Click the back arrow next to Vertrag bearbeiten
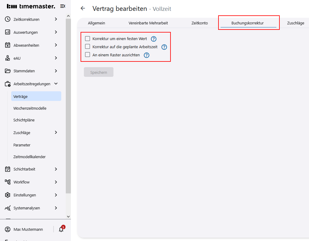Viewport: 309px width, 241px height. pos(83,8)
